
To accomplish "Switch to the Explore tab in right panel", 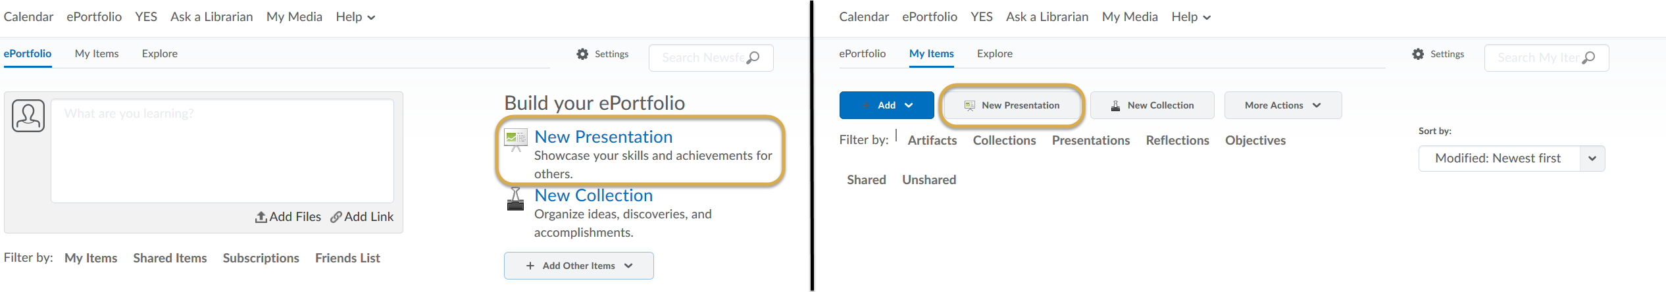I will click(994, 54).
